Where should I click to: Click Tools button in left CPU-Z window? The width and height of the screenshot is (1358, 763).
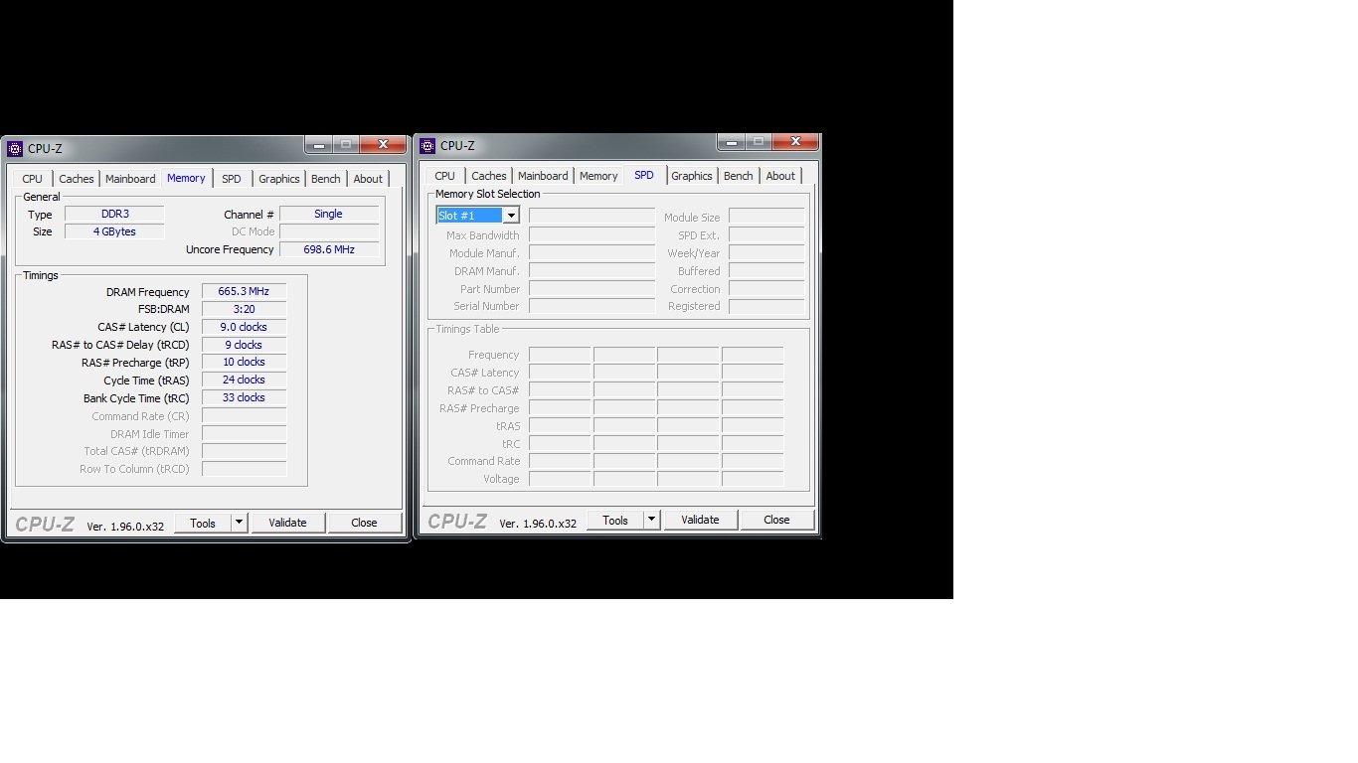coord(203,523)
